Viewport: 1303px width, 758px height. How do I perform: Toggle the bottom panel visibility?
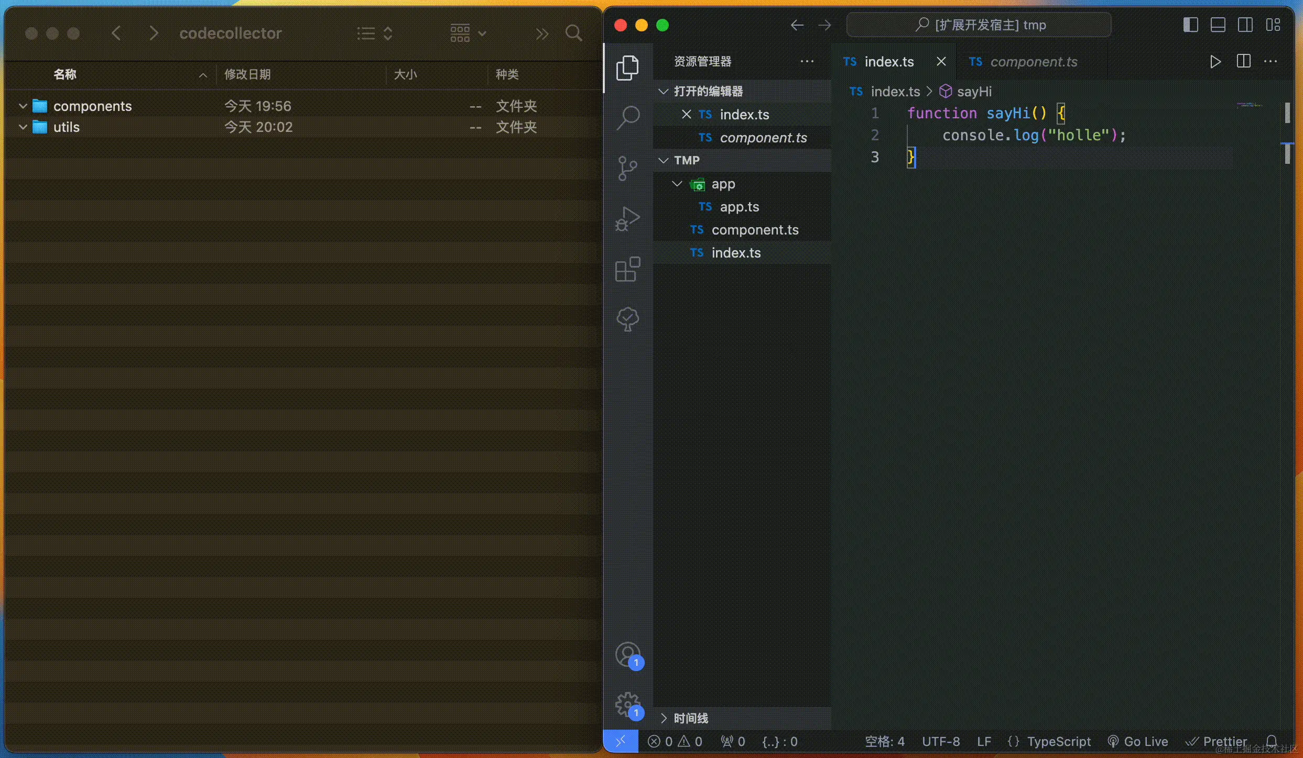[1218, 25]
